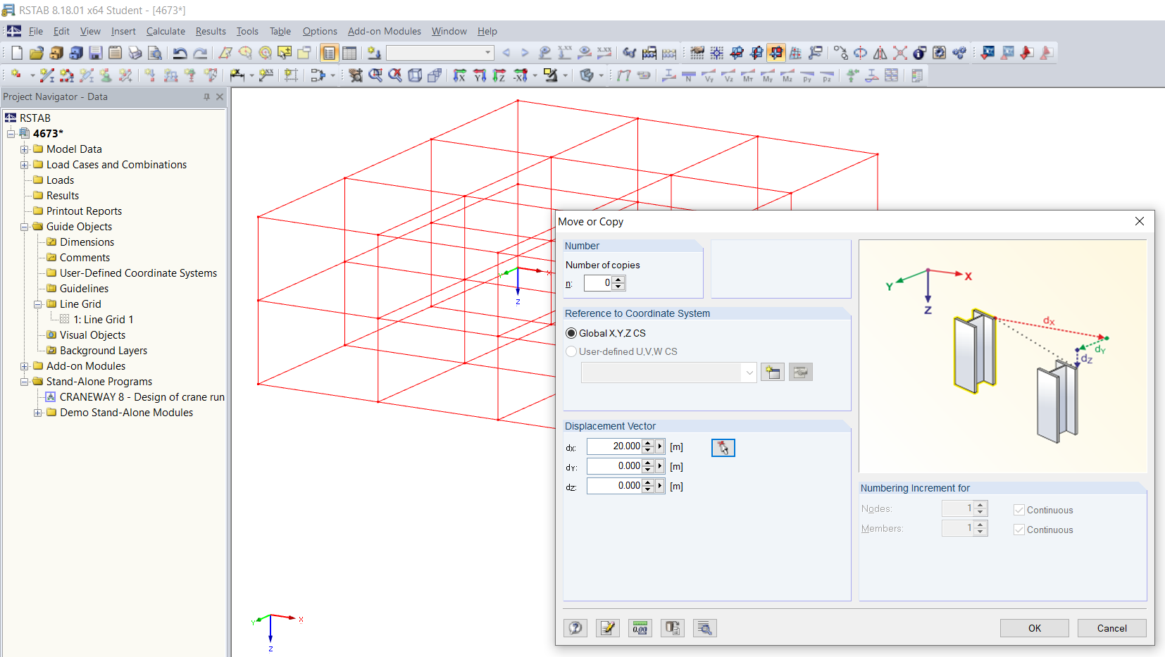Close the Move or Copy dialog
The width and height of the screenshot is (1165, 657).
(1140, 221)
